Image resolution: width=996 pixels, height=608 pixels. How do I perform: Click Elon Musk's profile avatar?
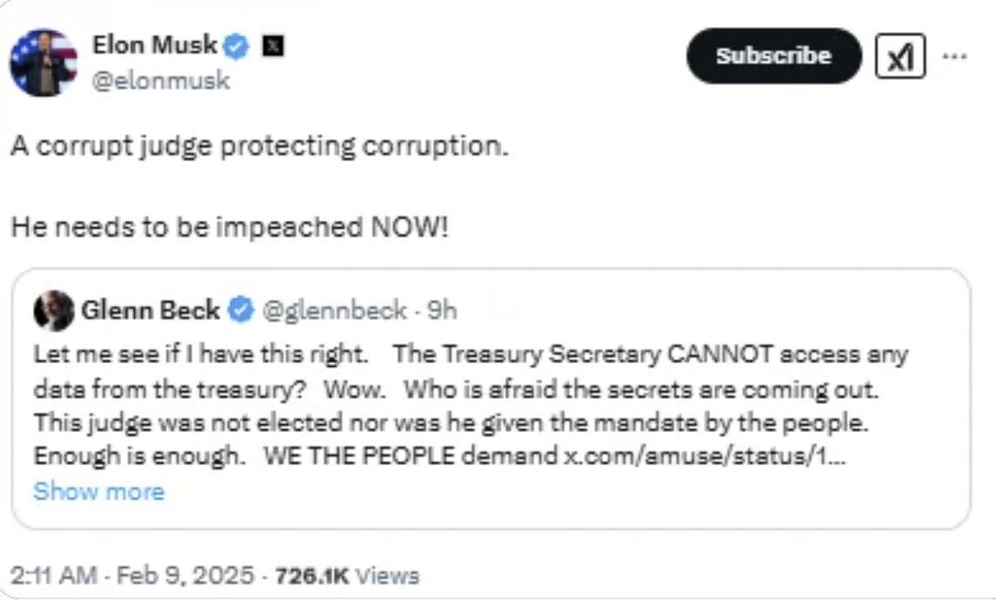click(x=44, y=63)
